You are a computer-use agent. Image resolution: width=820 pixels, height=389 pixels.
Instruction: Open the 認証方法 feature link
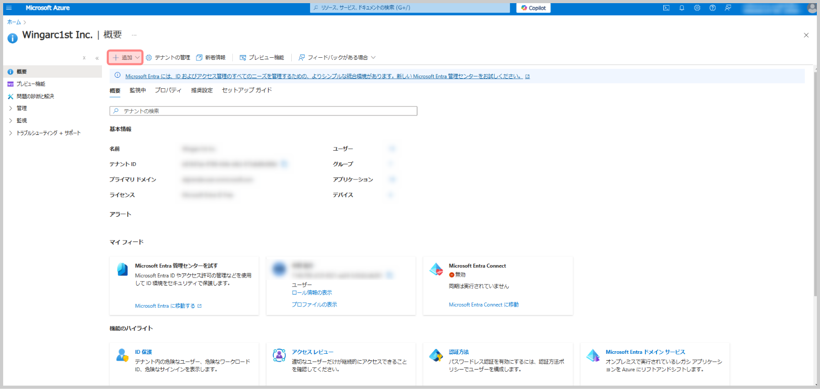point(459,352)
